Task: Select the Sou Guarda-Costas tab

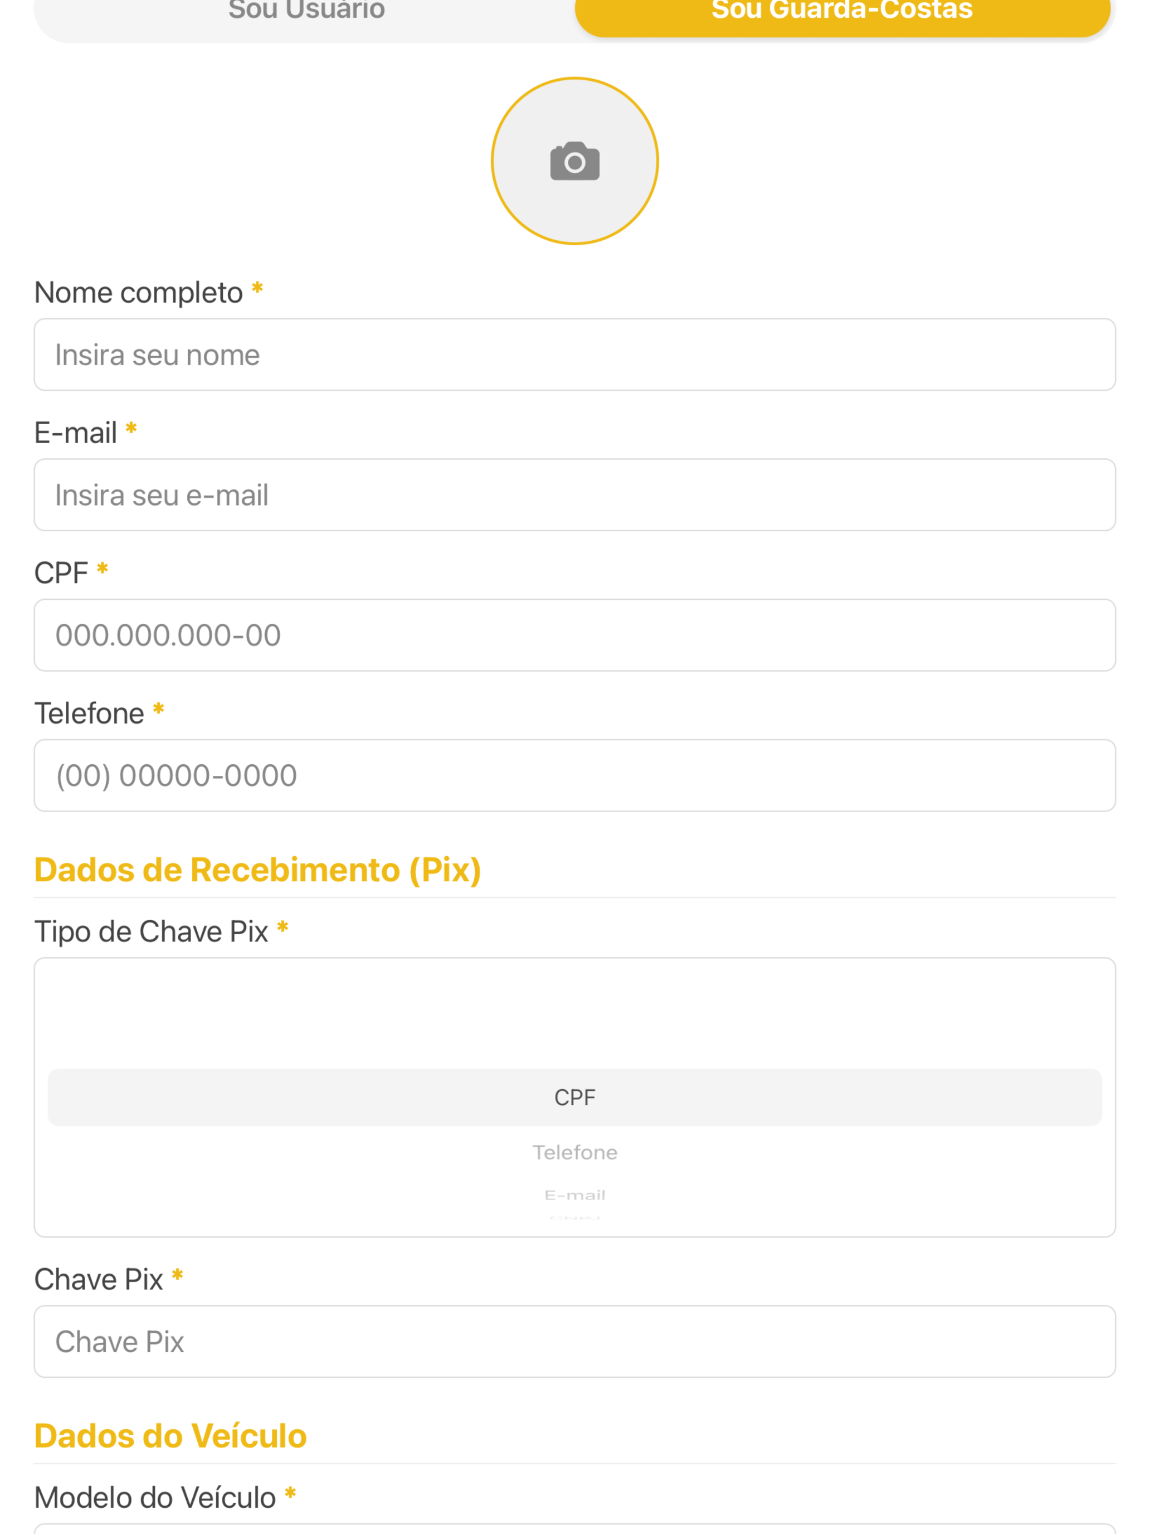Action: 842,11
